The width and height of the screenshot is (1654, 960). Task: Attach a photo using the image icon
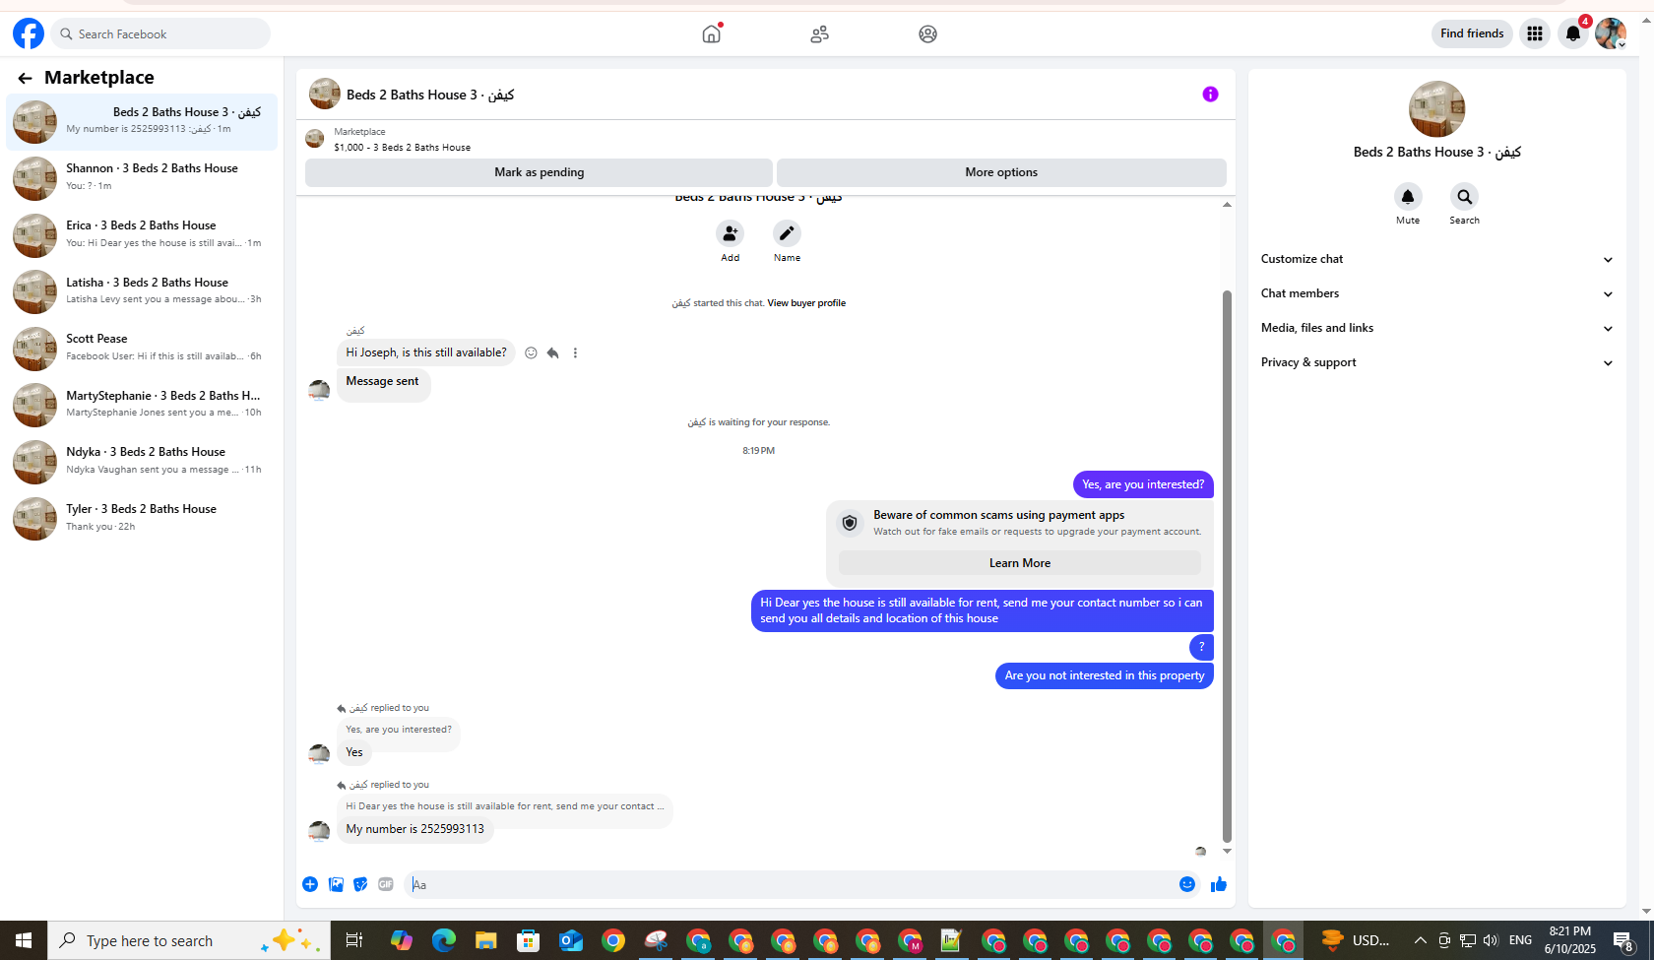pos(336,884)
